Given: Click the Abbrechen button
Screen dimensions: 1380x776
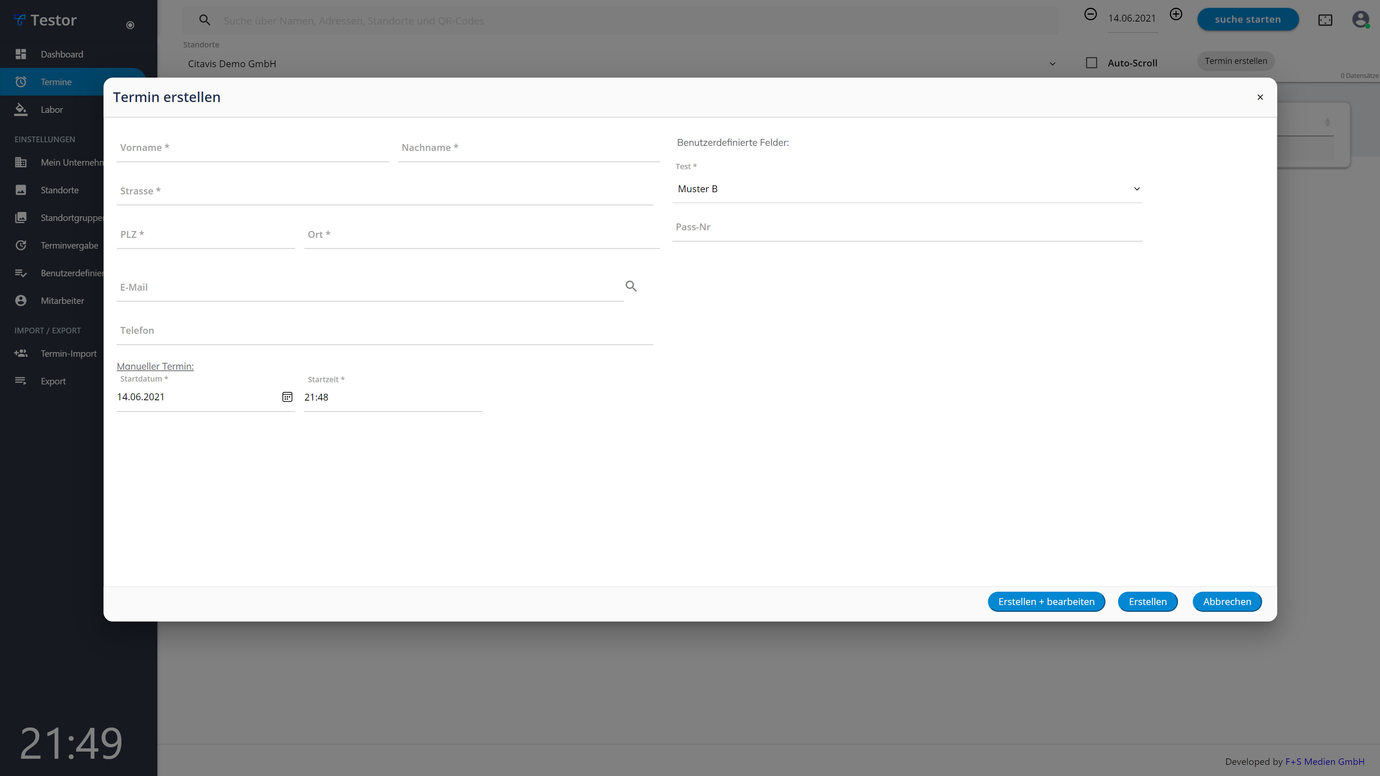Looking at the screenshot, I should [x=1227, y=602].
